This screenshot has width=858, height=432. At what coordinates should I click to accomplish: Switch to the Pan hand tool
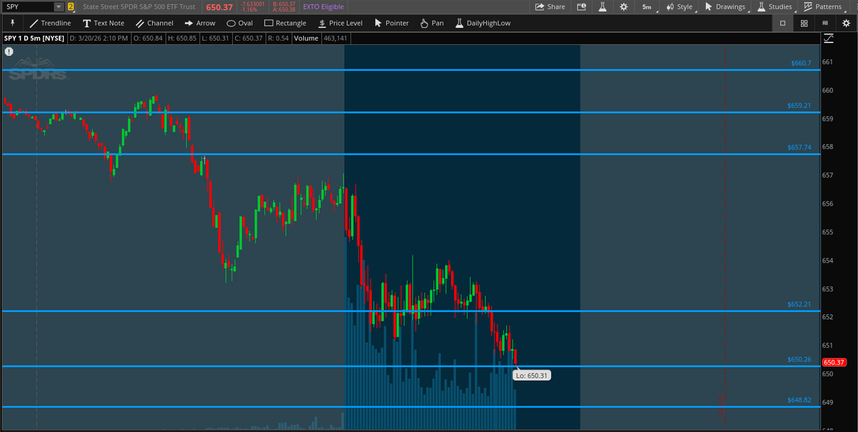coord(431,23)
